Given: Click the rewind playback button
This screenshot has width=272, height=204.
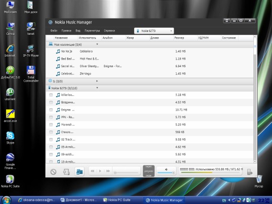Looking at the screenshot, I should 93,171.
